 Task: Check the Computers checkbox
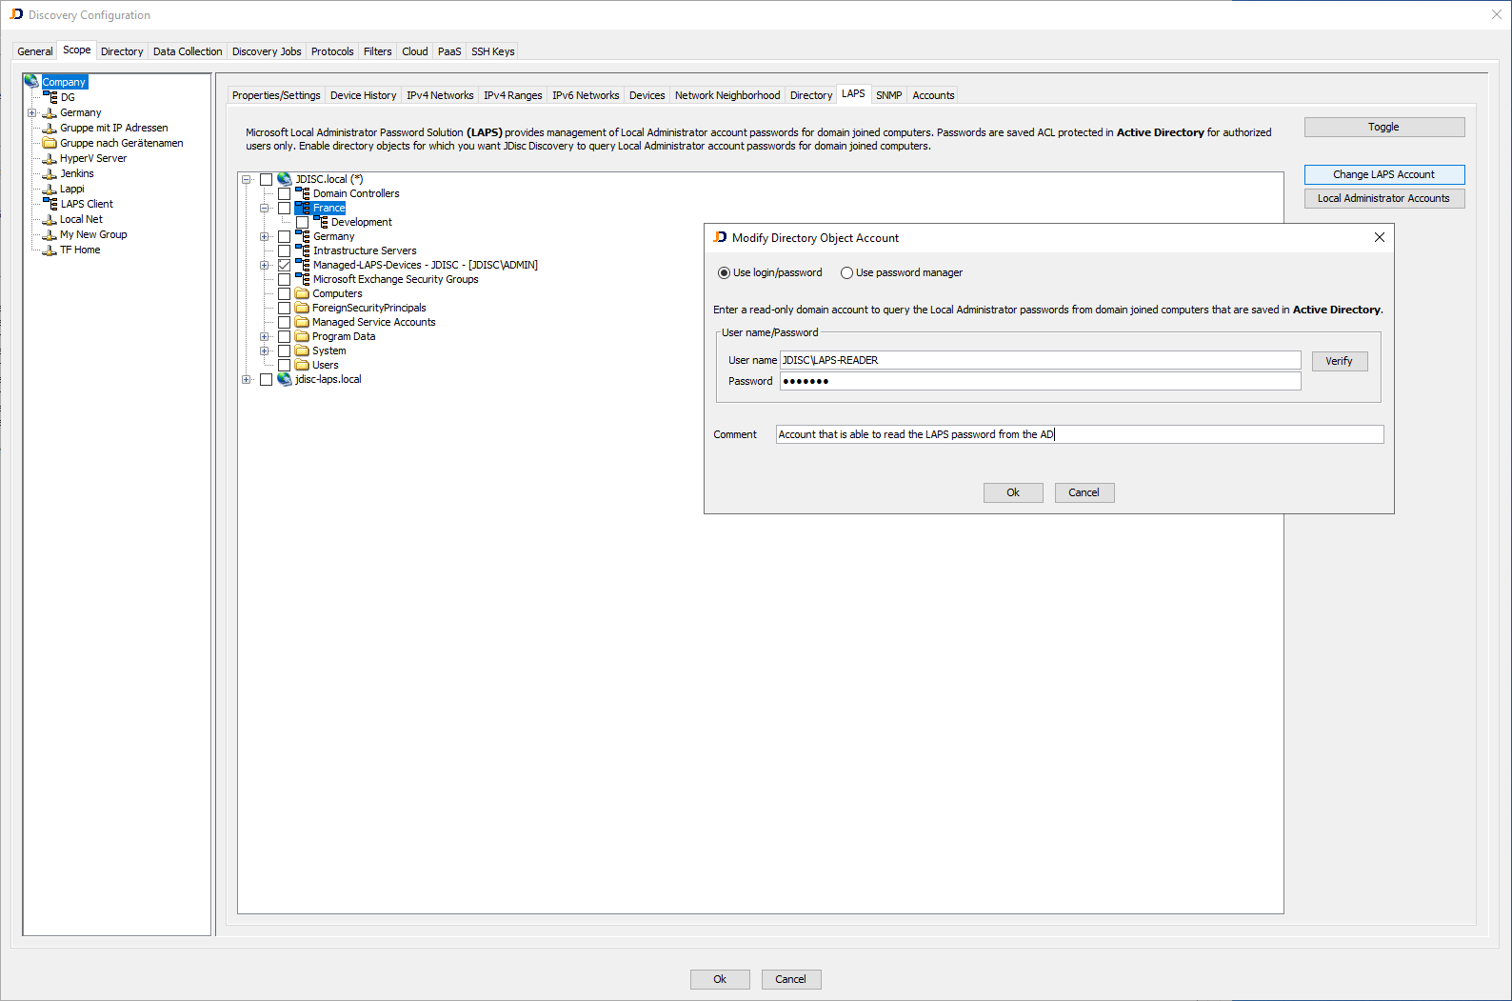pos(284,293)
